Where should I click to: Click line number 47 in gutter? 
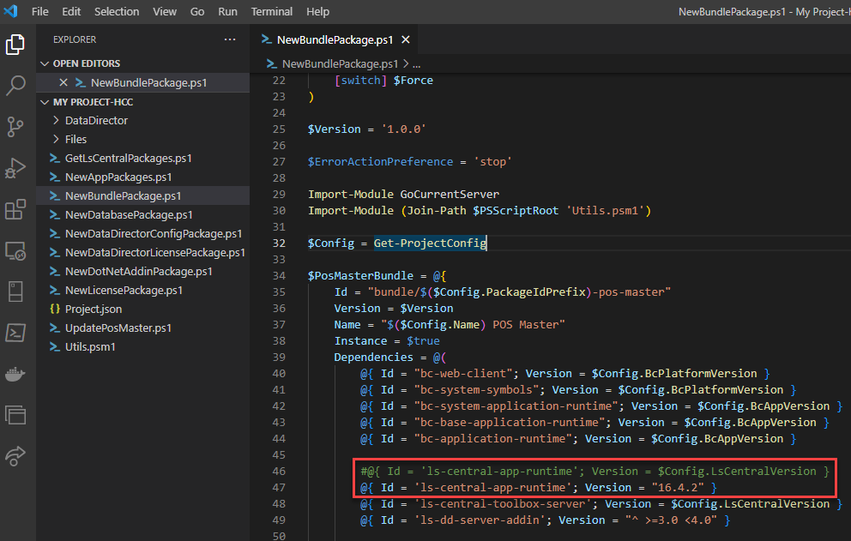(279, 487)
